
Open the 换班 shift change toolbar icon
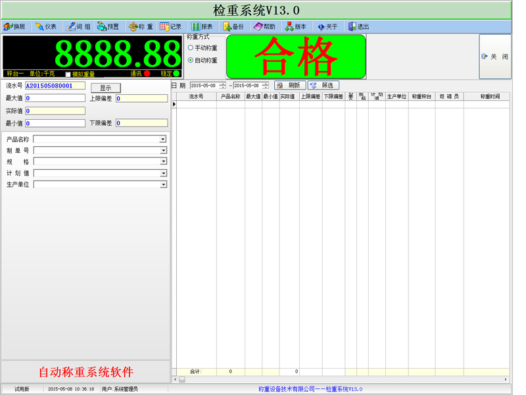[x=14, y=26]
